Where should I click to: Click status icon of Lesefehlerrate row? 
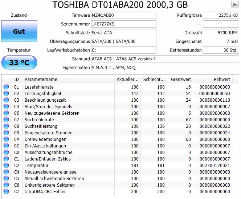pos(6,87)
